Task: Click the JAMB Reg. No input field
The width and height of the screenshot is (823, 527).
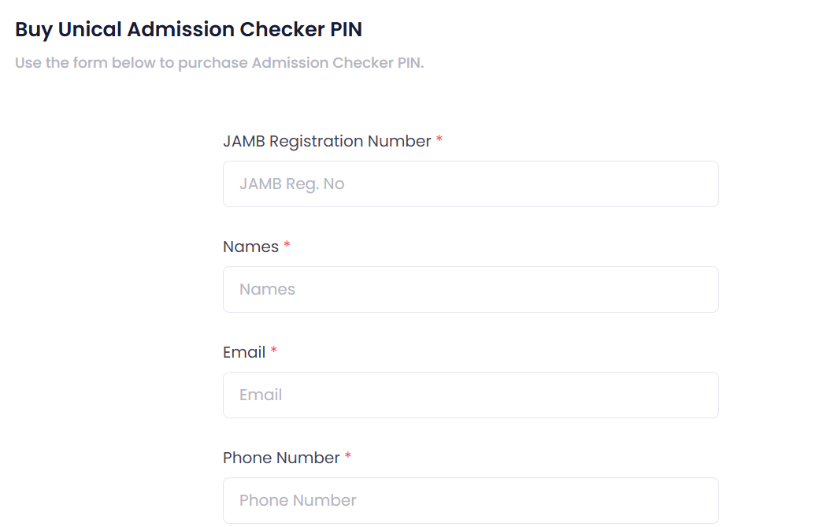Action: 470,184
